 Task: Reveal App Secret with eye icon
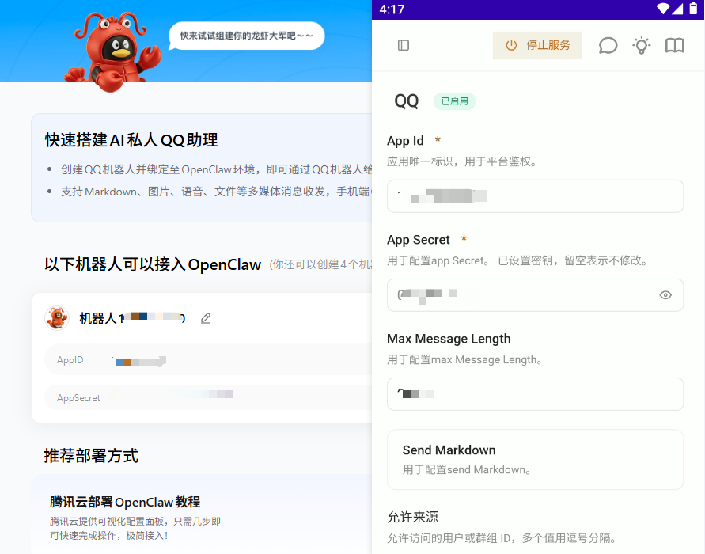tap(665, 295)
